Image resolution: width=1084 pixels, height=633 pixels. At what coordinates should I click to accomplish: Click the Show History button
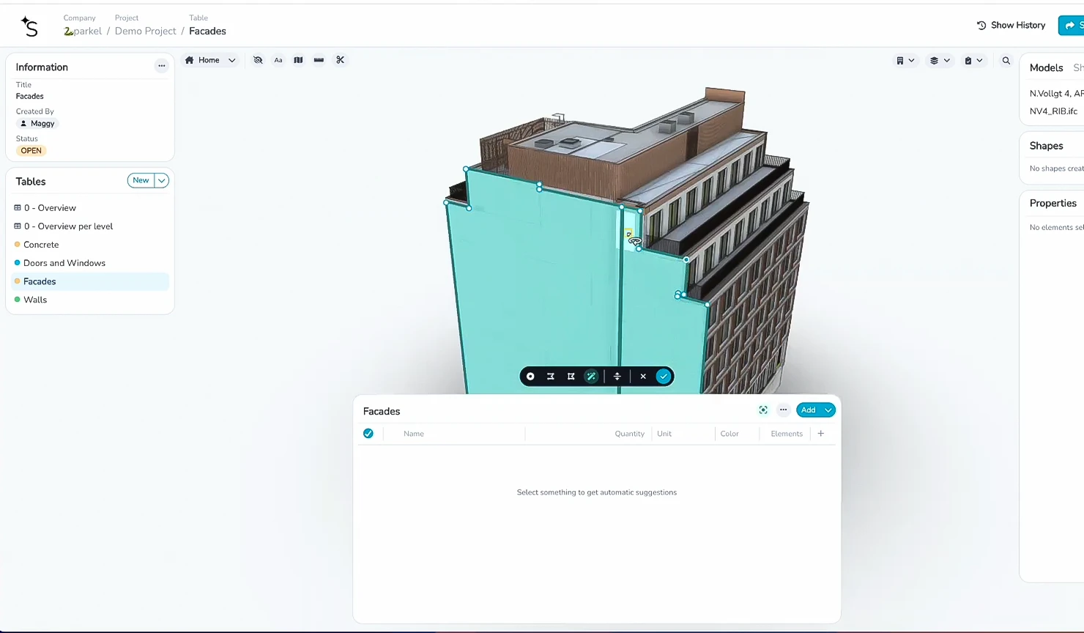point(1011,25)
